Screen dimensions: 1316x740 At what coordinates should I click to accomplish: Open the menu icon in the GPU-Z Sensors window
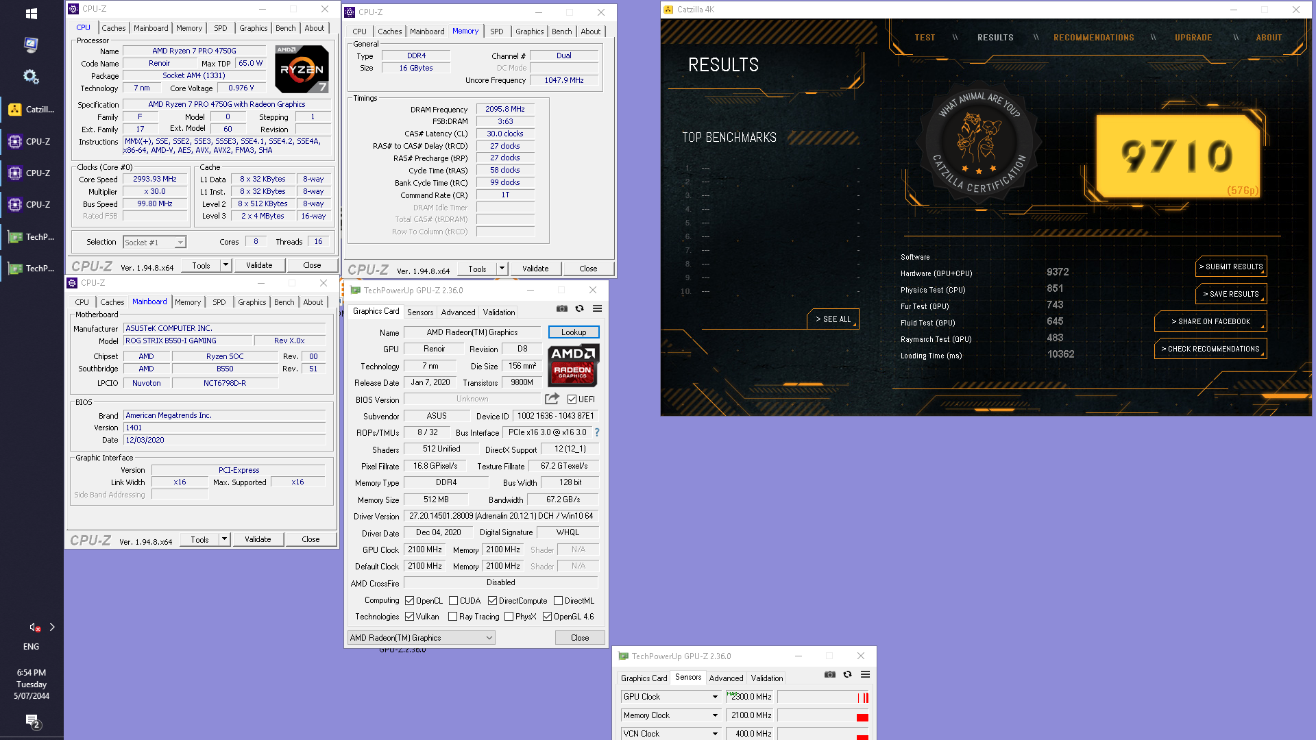(x=865, y=674)
